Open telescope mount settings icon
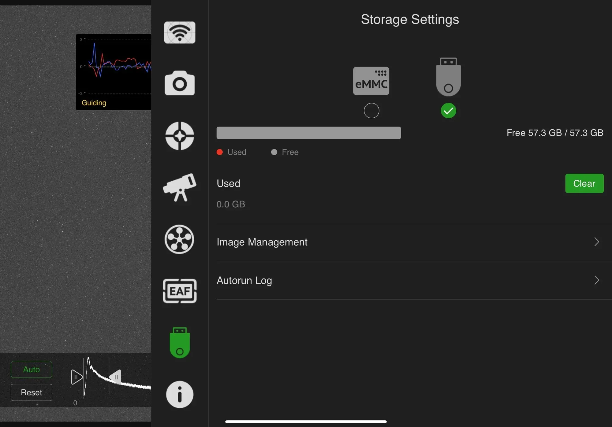The height and width of the screenshot is (427, 612). click(x=180, y=187)
